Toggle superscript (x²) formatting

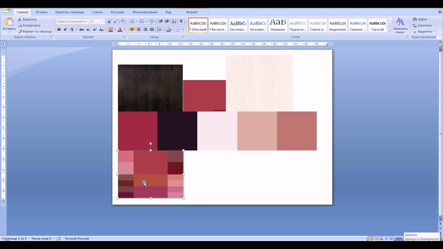click(x=94, y=30)
